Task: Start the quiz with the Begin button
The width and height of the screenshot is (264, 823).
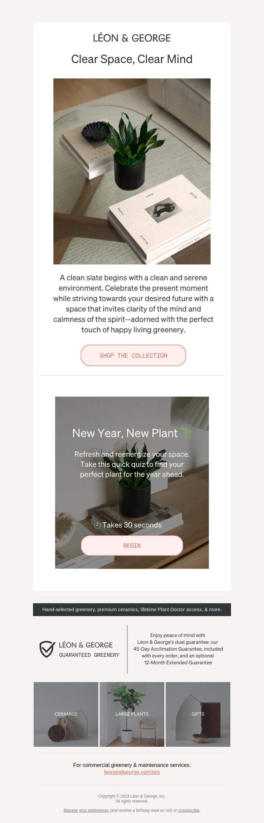Action: (x=132, y=545)
